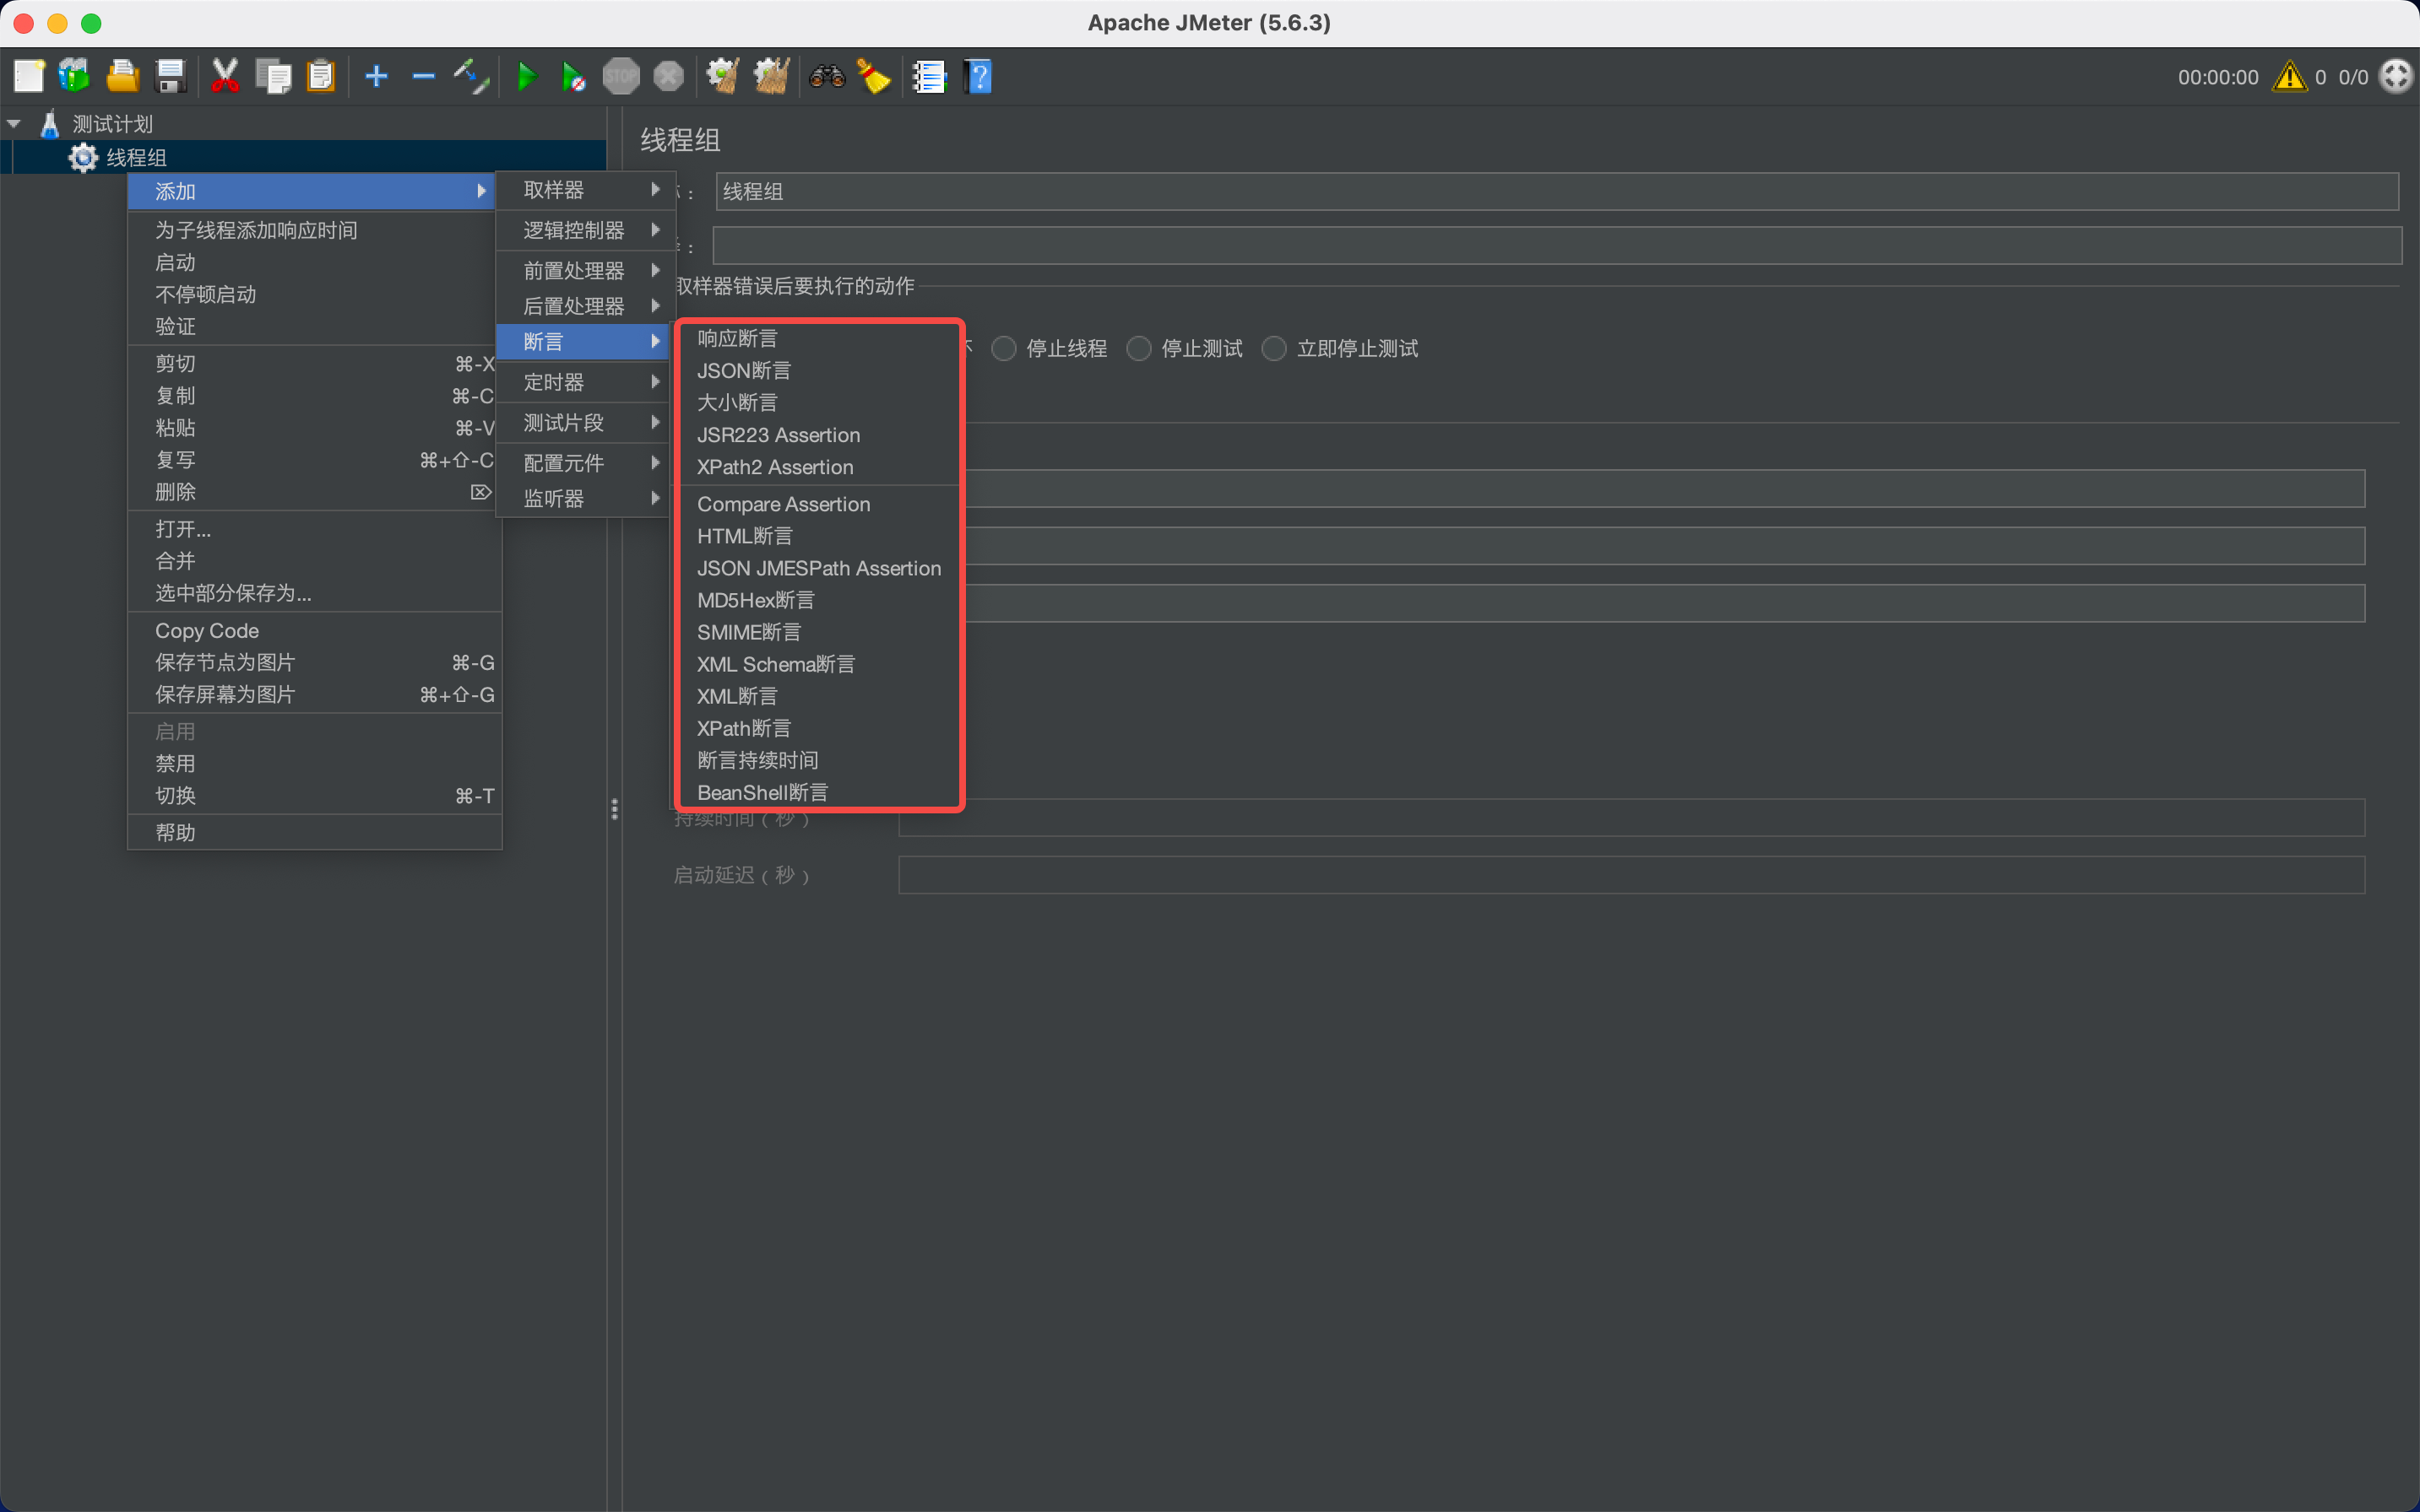Select 帮助 at context menu bottom
This screenshot has height=1512, width=2420.
click(x=314, y=833)
